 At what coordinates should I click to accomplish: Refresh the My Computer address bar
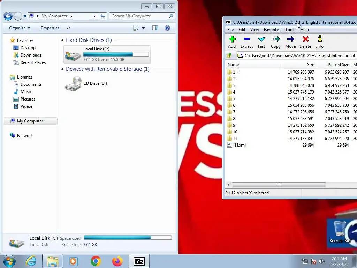tap(102, 16)
